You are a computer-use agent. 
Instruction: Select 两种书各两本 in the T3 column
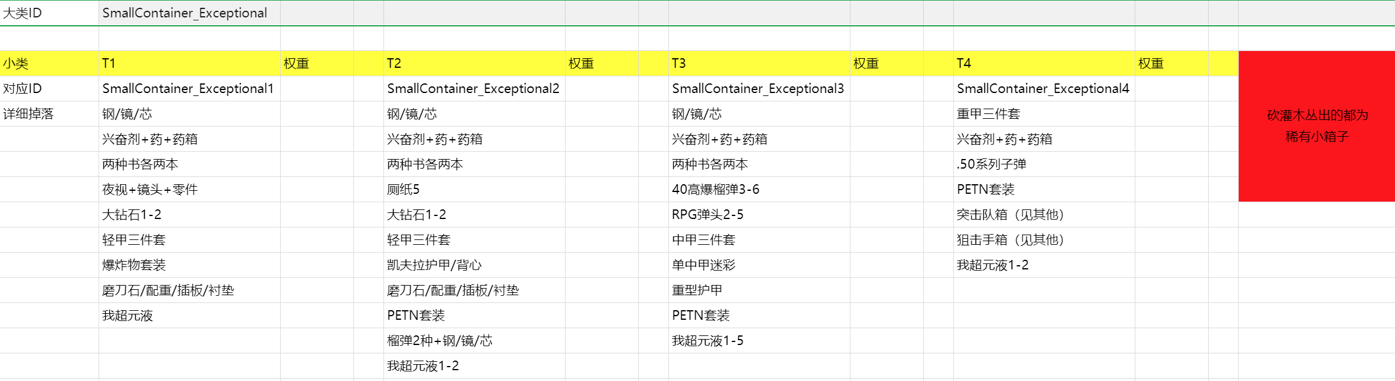759,164
